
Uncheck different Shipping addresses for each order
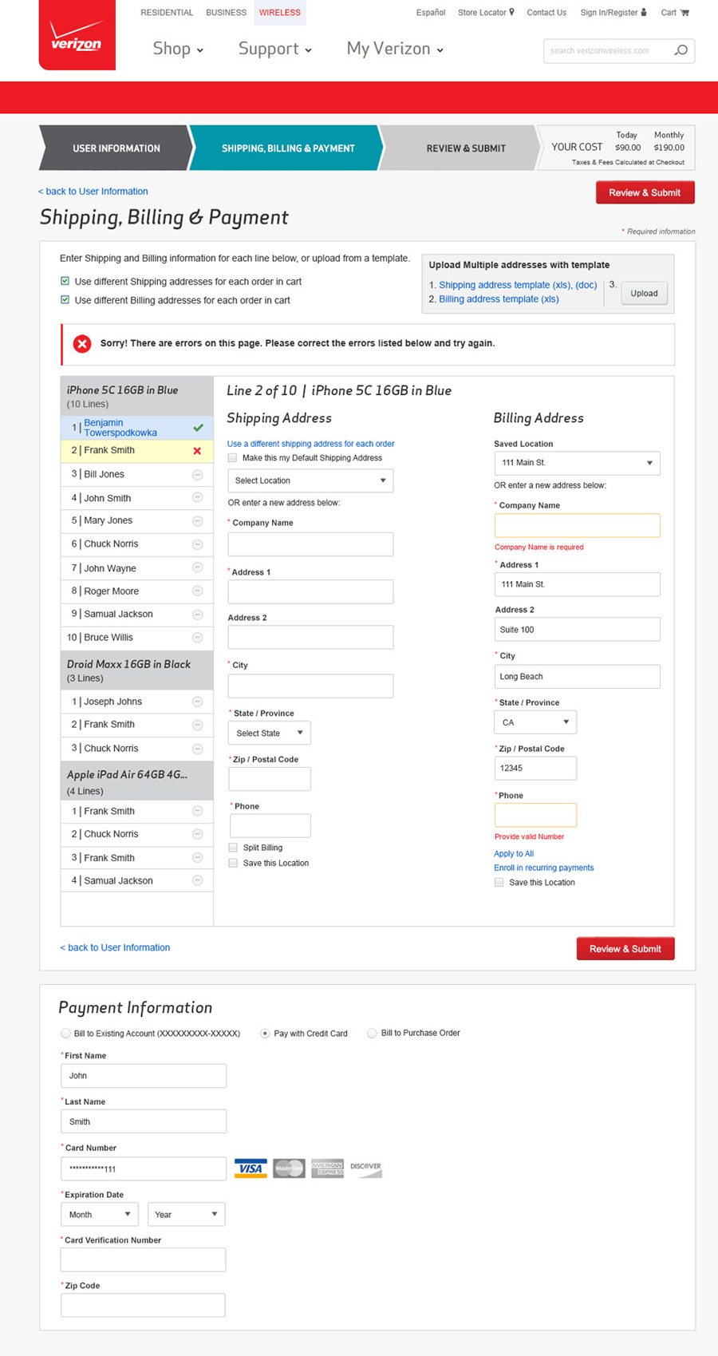pyautogui.click(x=65, y=281)
